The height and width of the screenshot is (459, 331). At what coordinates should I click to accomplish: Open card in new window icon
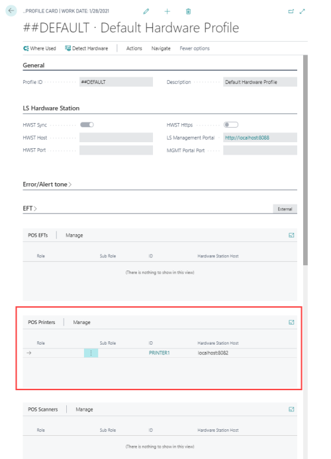291,11
